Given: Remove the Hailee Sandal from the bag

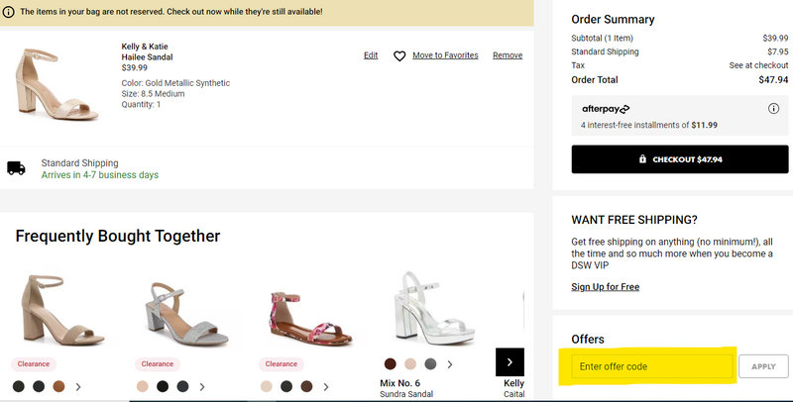Looking at the screenshot, I should pyautogui.click(x=508, y=55).
